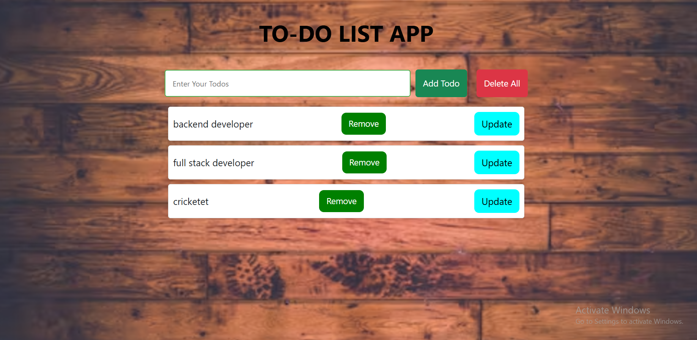Screen dimensions: 697x340
Task: Click the gap between Add Todo and Delete All
Action: [x=472, y=83]
